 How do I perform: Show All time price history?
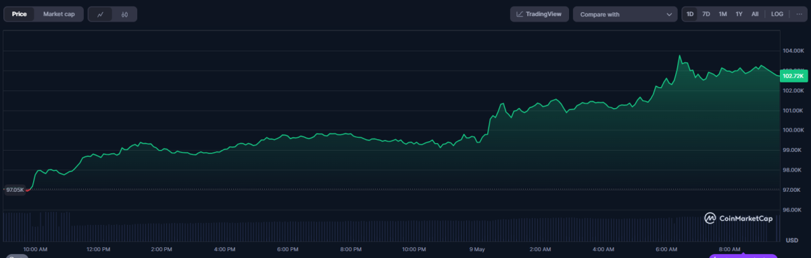pos(755,14)
